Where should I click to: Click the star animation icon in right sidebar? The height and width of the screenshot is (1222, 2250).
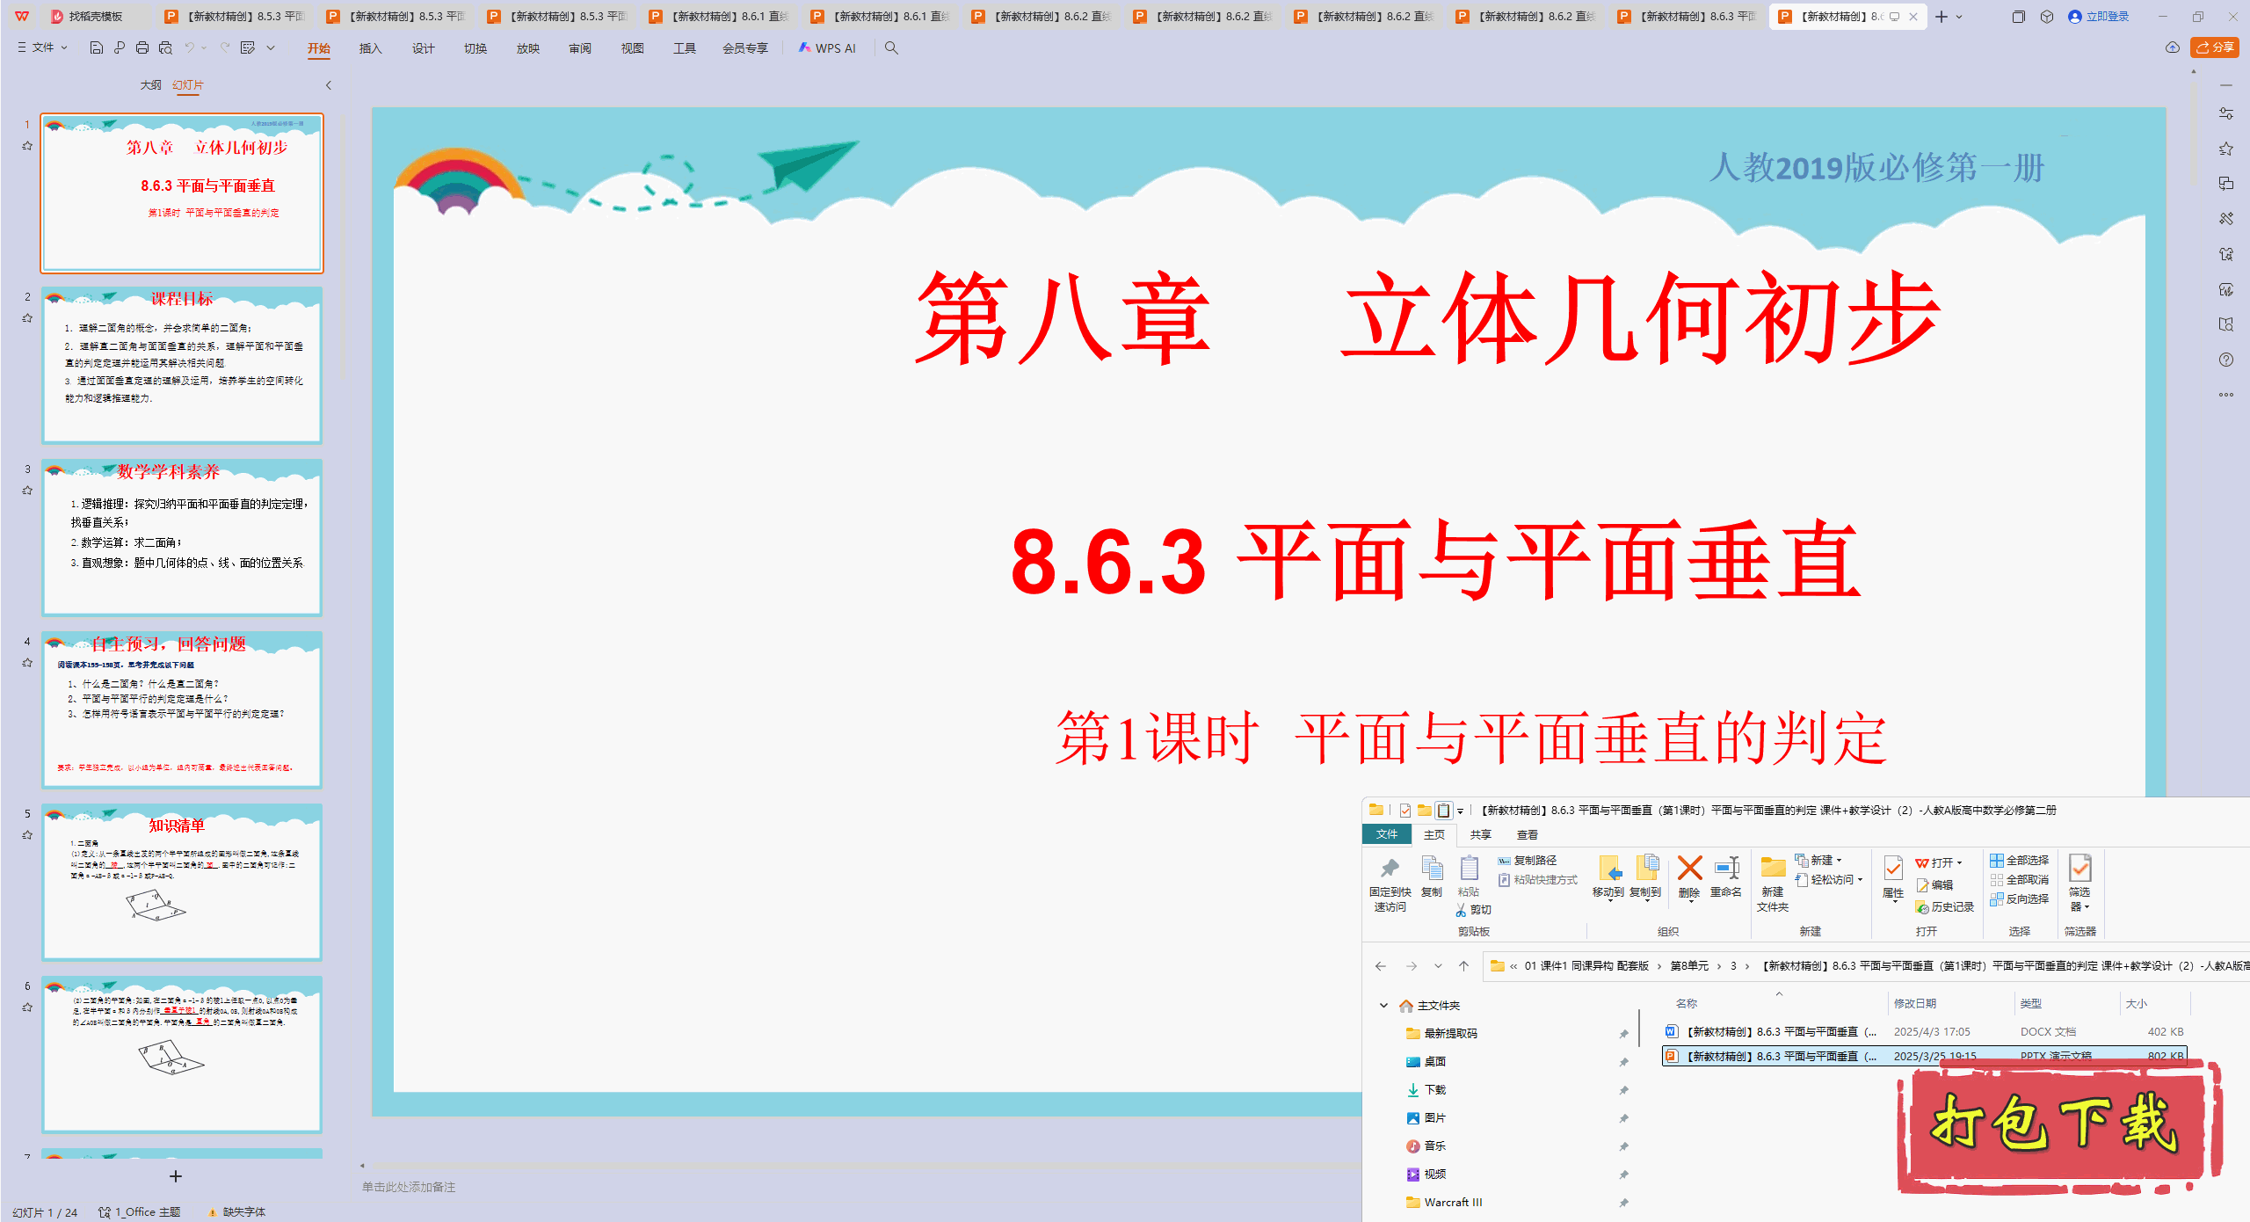(x=2225, y=149)
